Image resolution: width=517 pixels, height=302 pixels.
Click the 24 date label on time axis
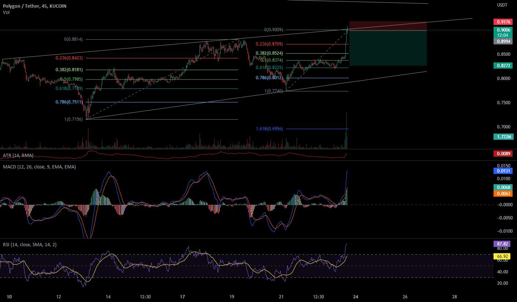click(356, 296)
